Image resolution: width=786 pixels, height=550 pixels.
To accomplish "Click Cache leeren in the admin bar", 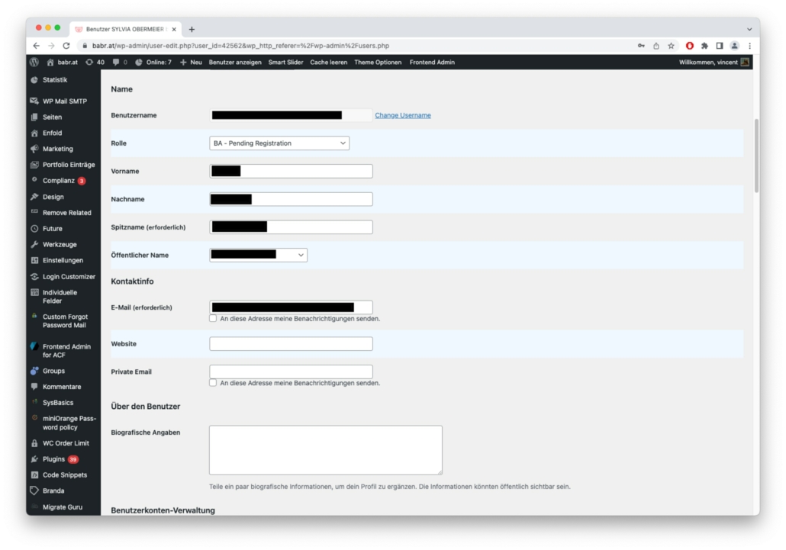I will [328, 62].
